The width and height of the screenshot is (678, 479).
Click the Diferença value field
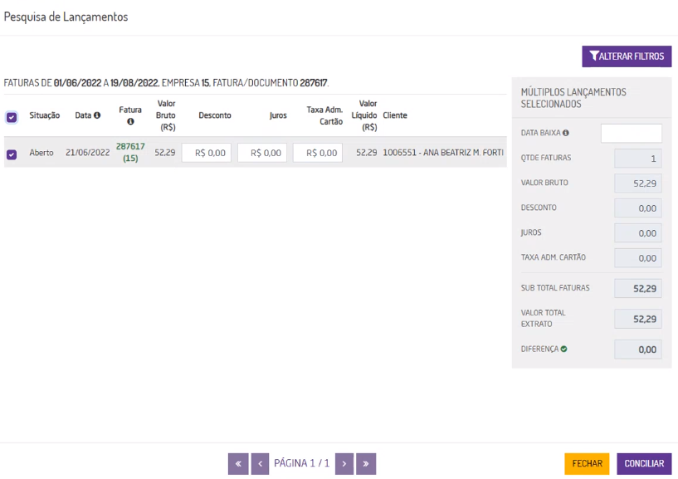coord(638,349)
